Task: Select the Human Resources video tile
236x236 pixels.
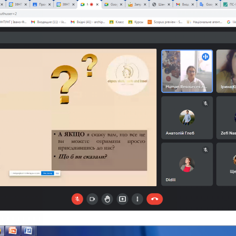Action: 187,71
